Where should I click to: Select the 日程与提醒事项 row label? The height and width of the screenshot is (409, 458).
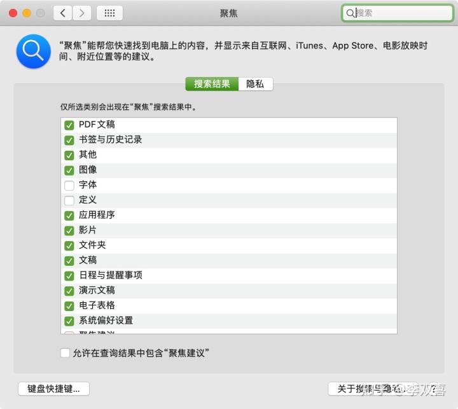[111, 275]
